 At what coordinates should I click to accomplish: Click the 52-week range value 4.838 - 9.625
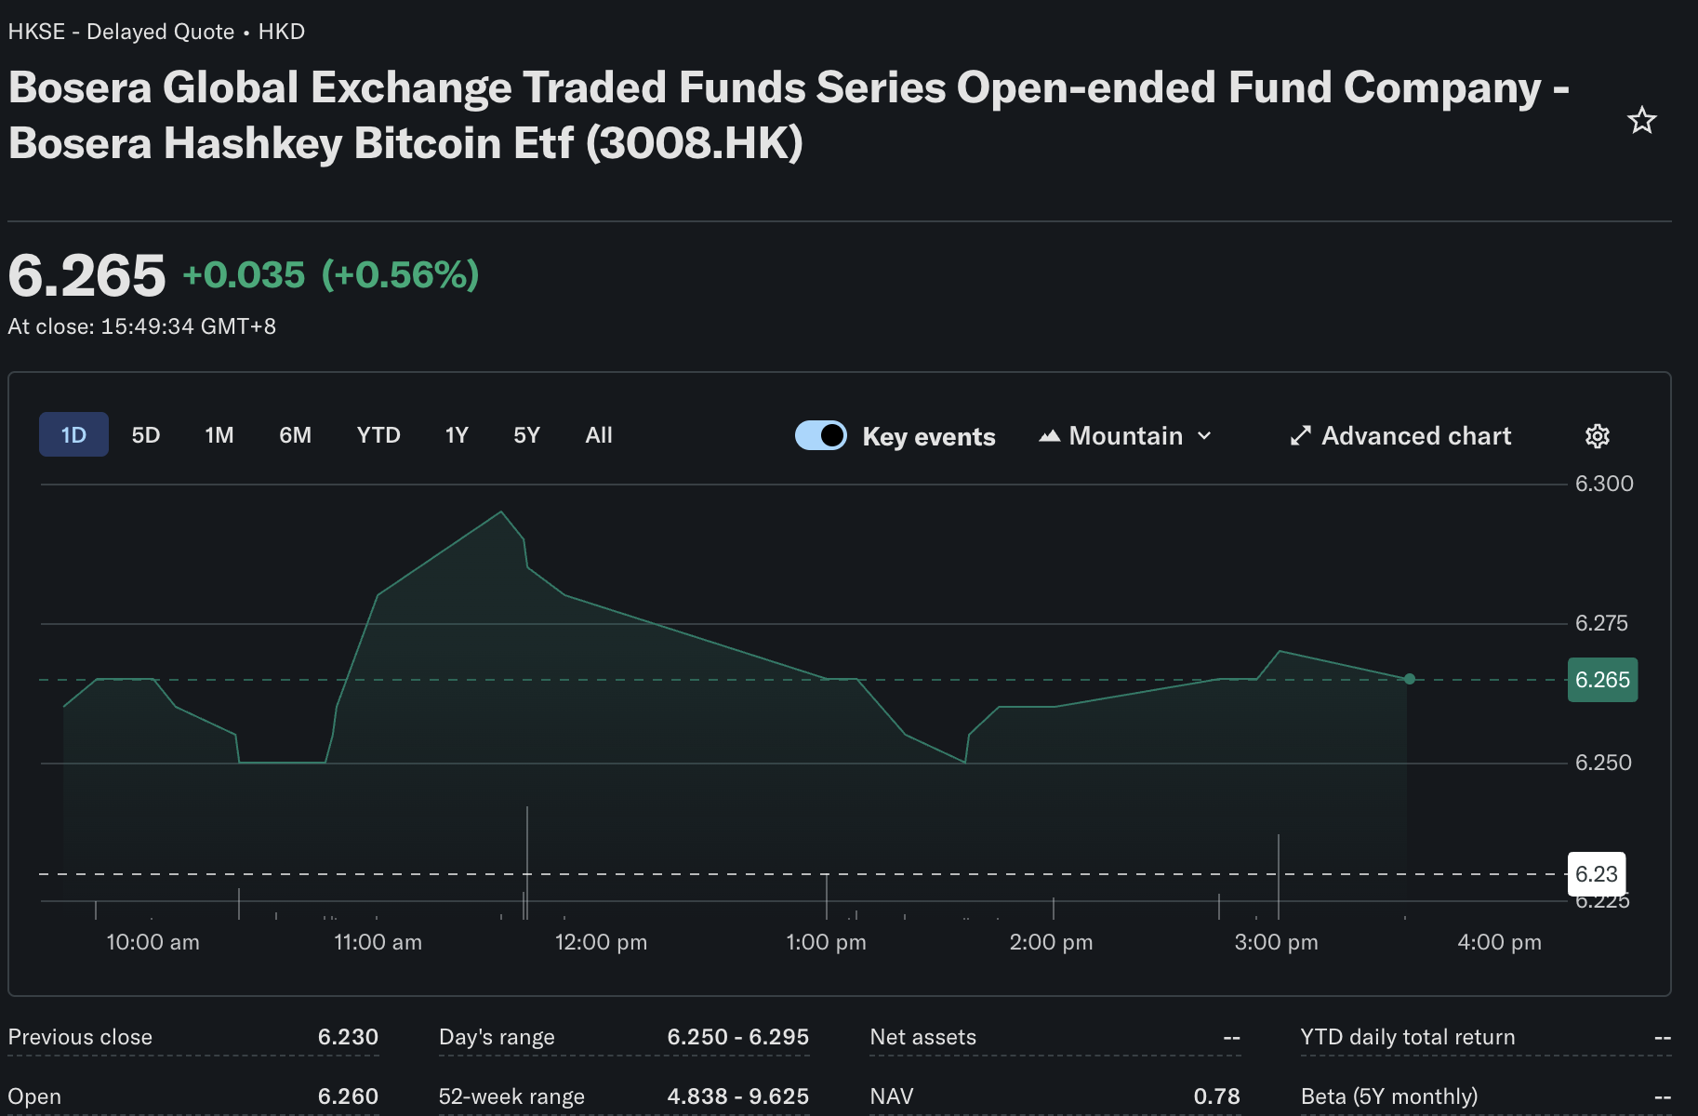point(738,1096)
